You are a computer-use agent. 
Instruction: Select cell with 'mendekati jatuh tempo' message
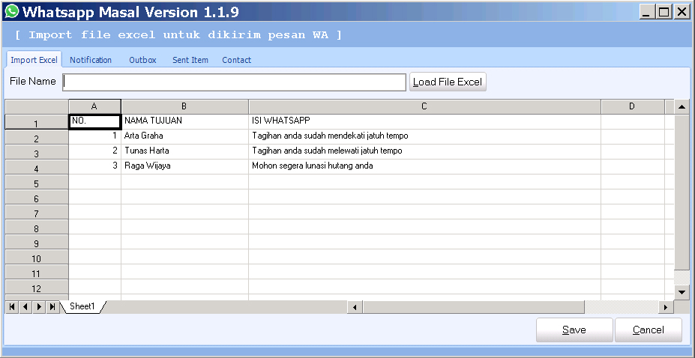[x=424, y=136]
